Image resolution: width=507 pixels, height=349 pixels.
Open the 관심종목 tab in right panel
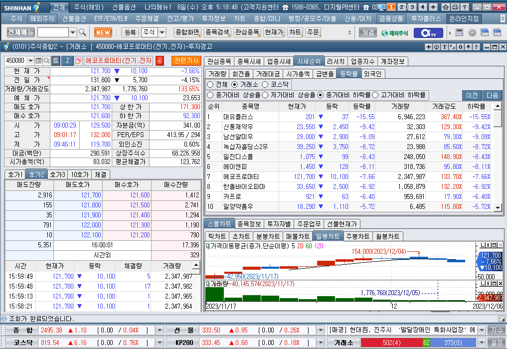click(x=219, y=61)
